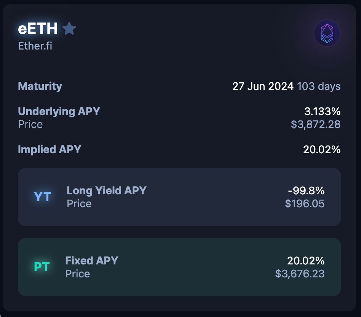
Task: Click the eETH title text
Action: pos(38,29)
